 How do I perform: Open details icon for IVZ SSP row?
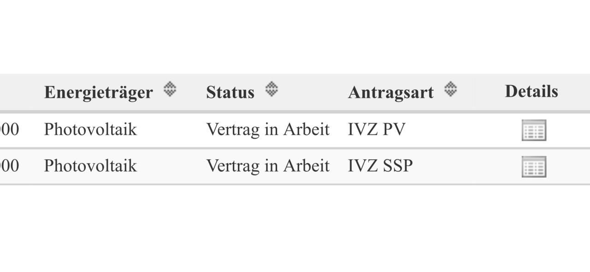point(534,167)
